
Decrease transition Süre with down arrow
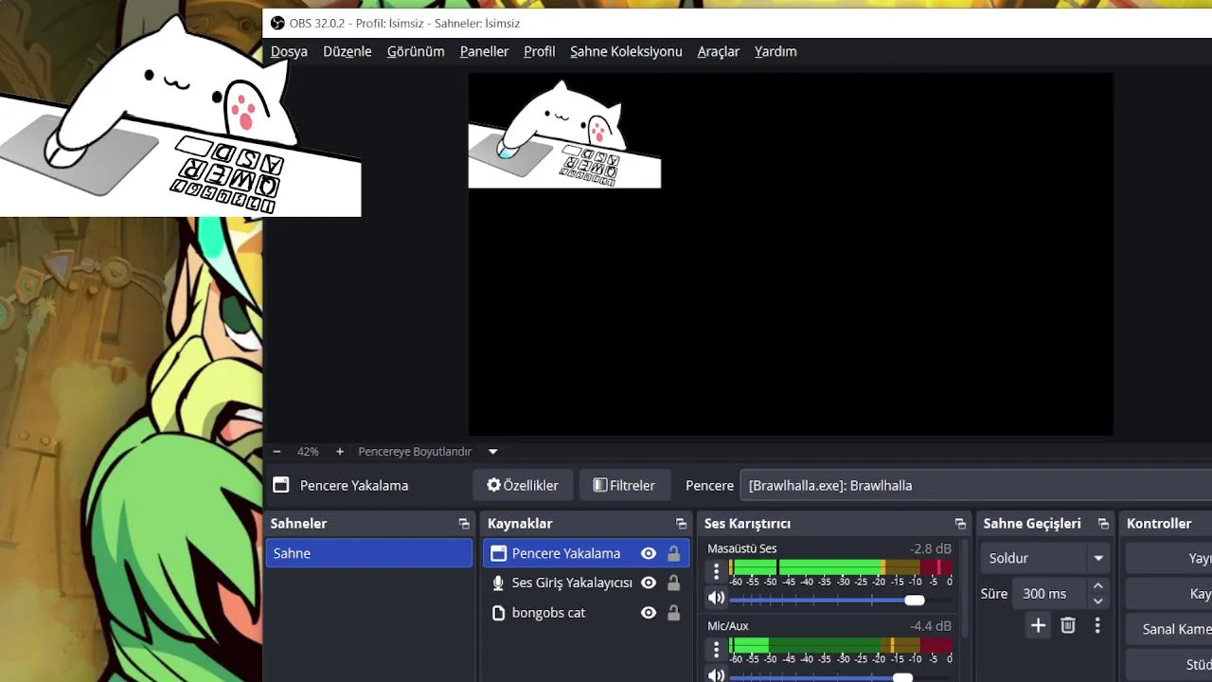(x=1098, y=601)
